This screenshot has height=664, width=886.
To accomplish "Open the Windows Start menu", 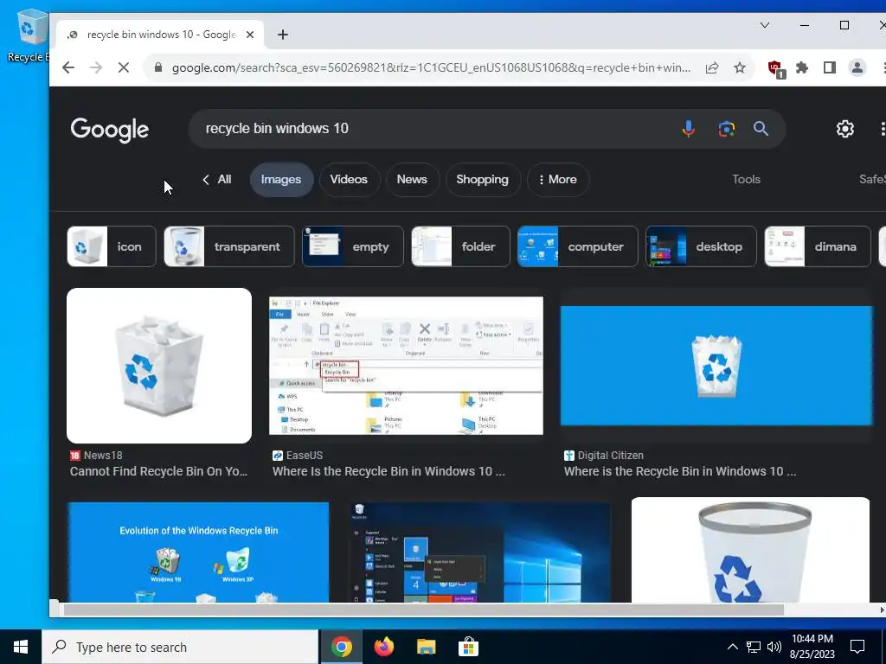I will coord(21,647).
